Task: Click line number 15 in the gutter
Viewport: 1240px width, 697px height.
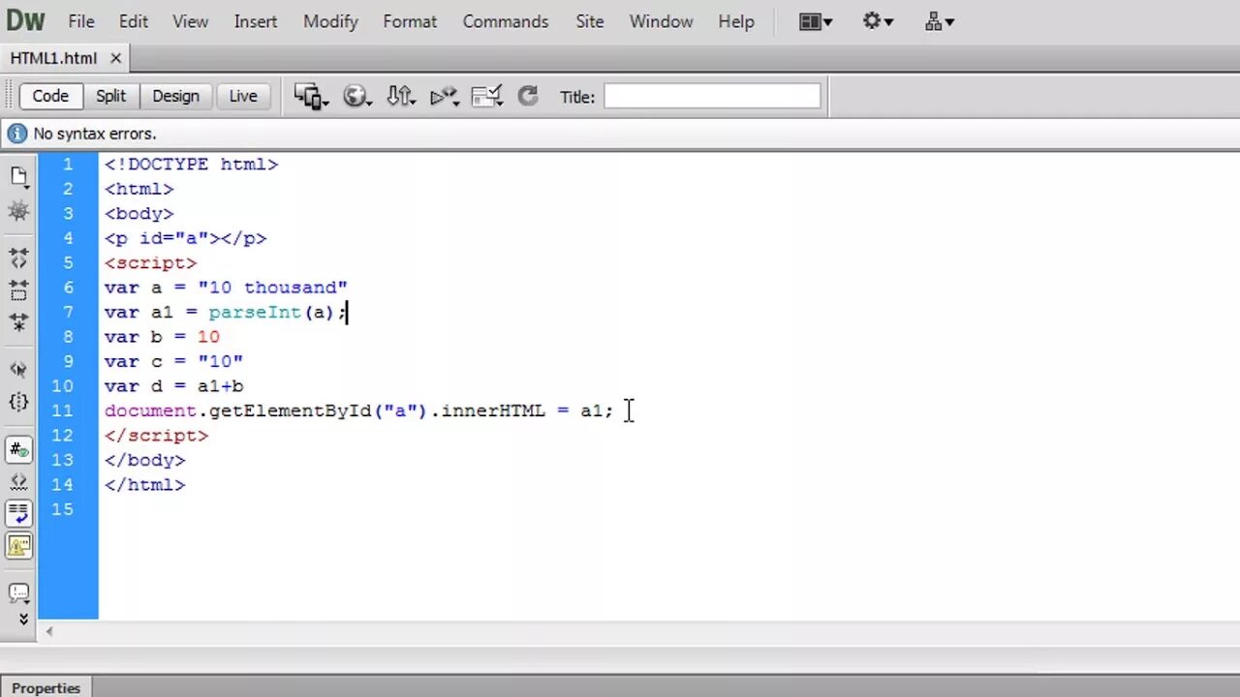Action: (62, 509)
